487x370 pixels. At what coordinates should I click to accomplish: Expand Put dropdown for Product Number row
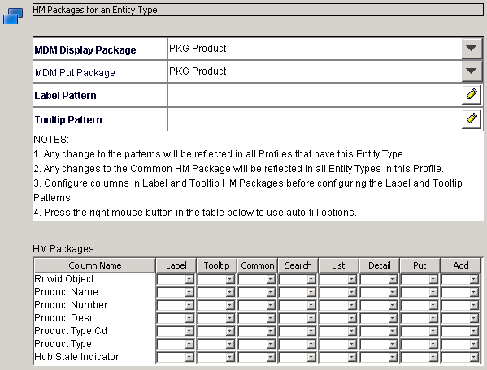[433, 306]
